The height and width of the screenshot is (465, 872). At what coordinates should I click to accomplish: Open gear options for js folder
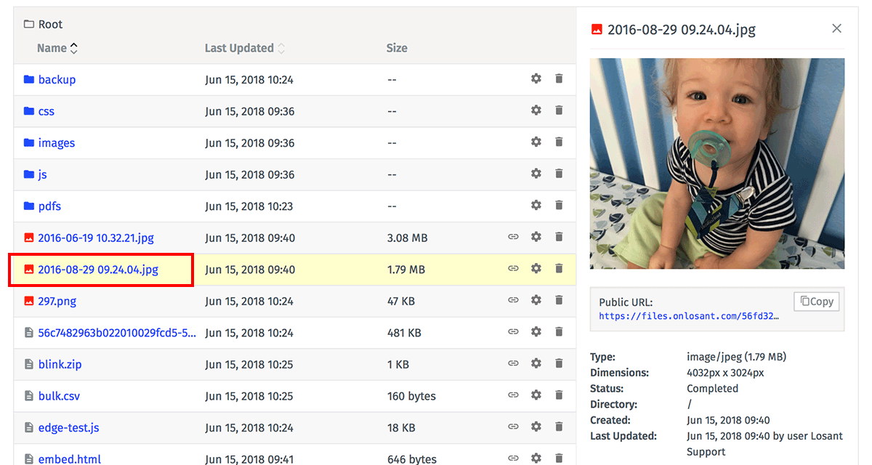[x=536, y=174]
